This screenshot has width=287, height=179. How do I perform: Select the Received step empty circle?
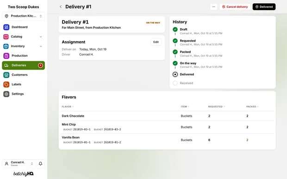coord(175,83)
